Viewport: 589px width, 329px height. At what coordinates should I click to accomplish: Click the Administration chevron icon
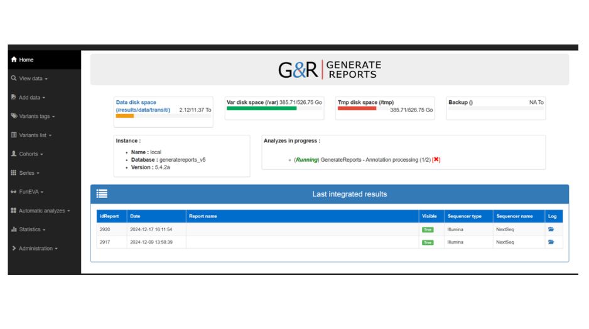[x=14, y=248]
